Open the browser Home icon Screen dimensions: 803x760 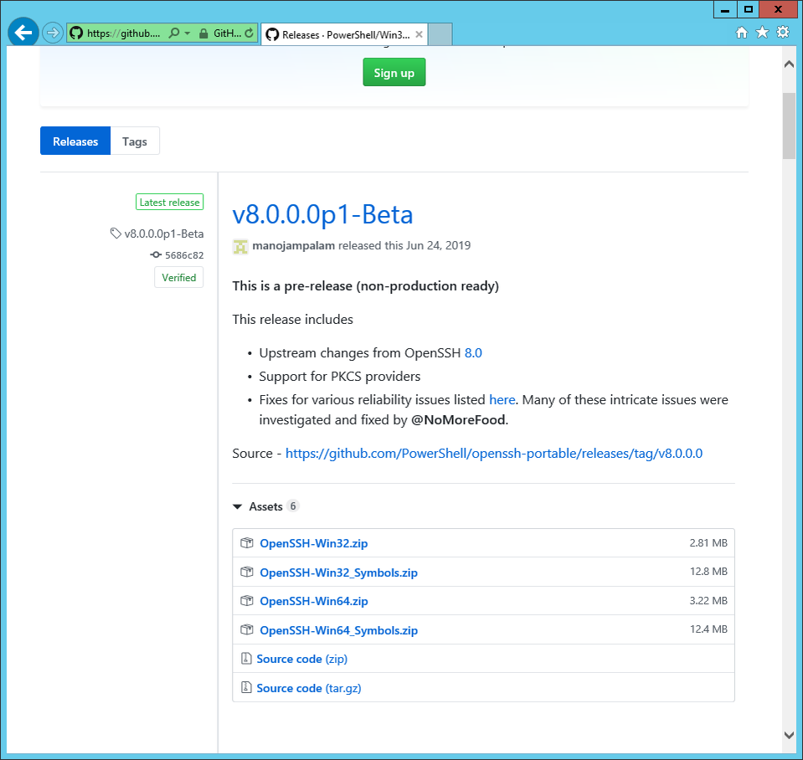click(x=741, y=33)
